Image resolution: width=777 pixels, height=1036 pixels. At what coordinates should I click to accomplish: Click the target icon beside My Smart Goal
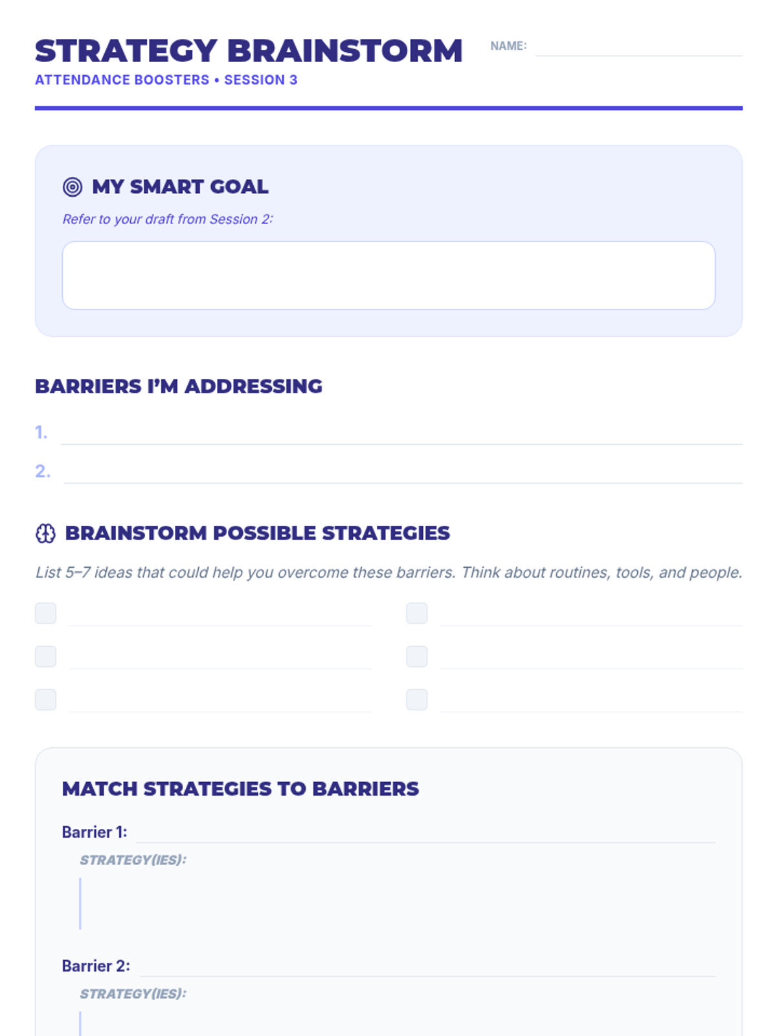coord(73,187)
